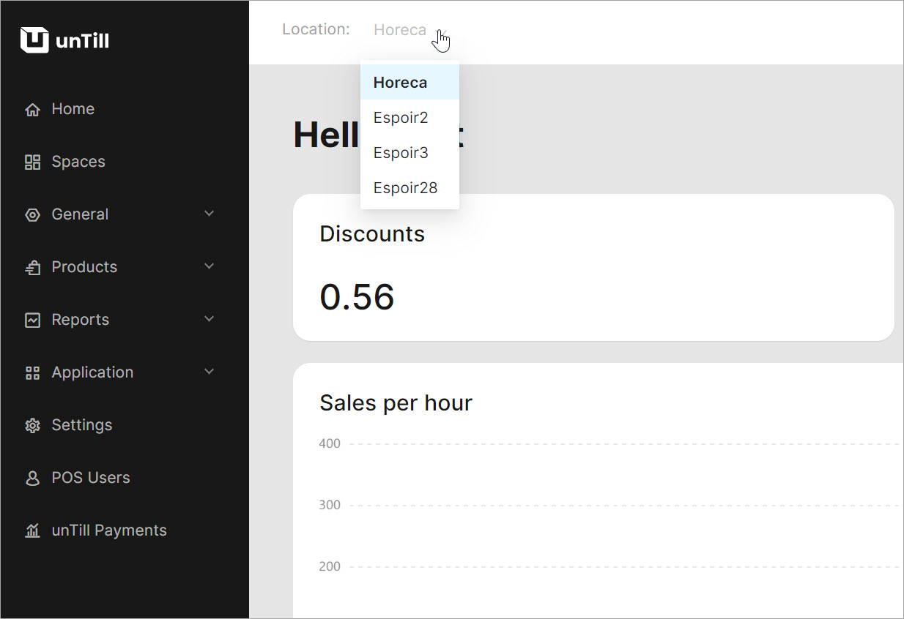Expand the Reports submenu chevron

tap(209, 319)
